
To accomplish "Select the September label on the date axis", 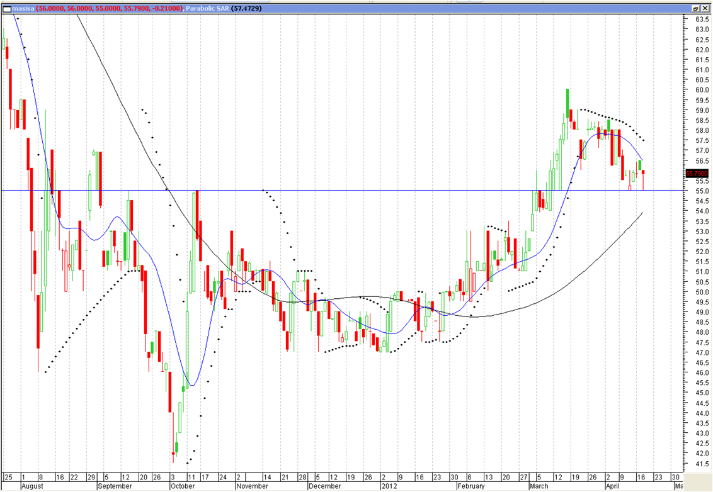I will coord(115,486).
